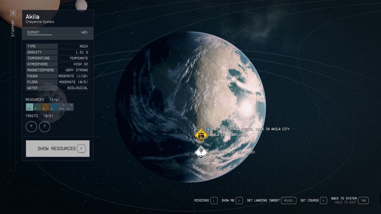
Task: Select the Co cobalt resource tile
Action: tap(69, 107)
